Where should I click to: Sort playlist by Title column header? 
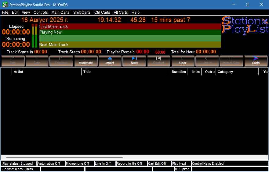124,72
